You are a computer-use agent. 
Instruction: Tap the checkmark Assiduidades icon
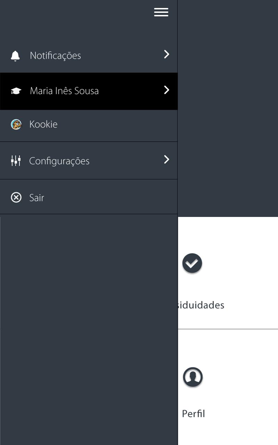(x=192, y=263)
